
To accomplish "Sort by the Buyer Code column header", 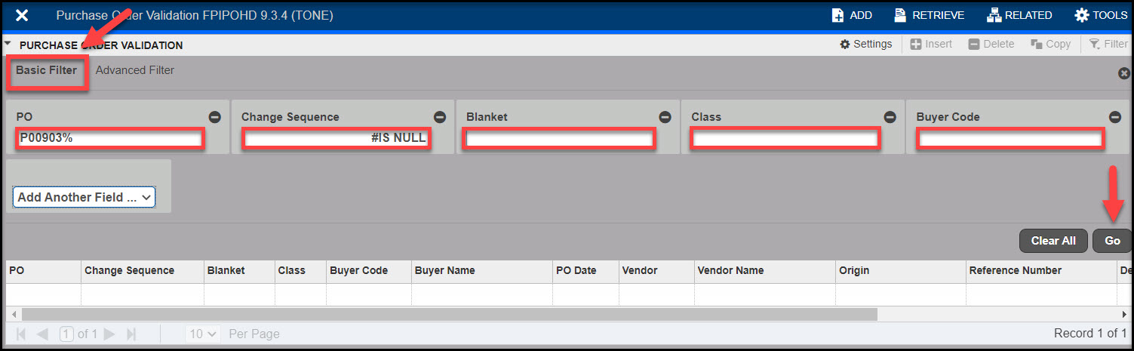I will tap(369, 271).
